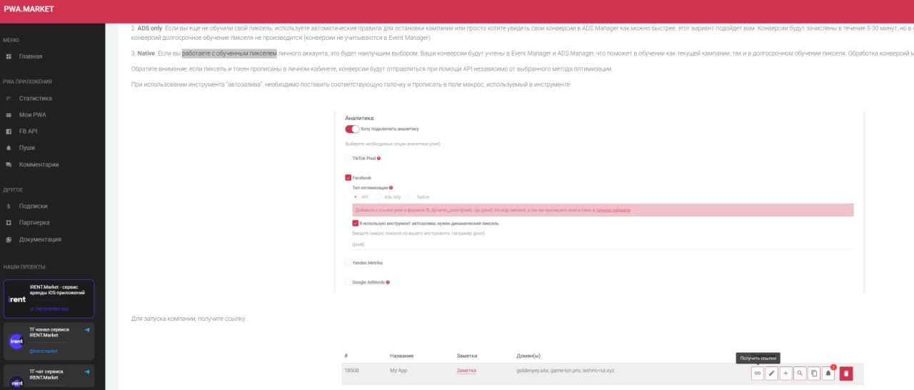Click the Название column header

(x=402, y=356)
